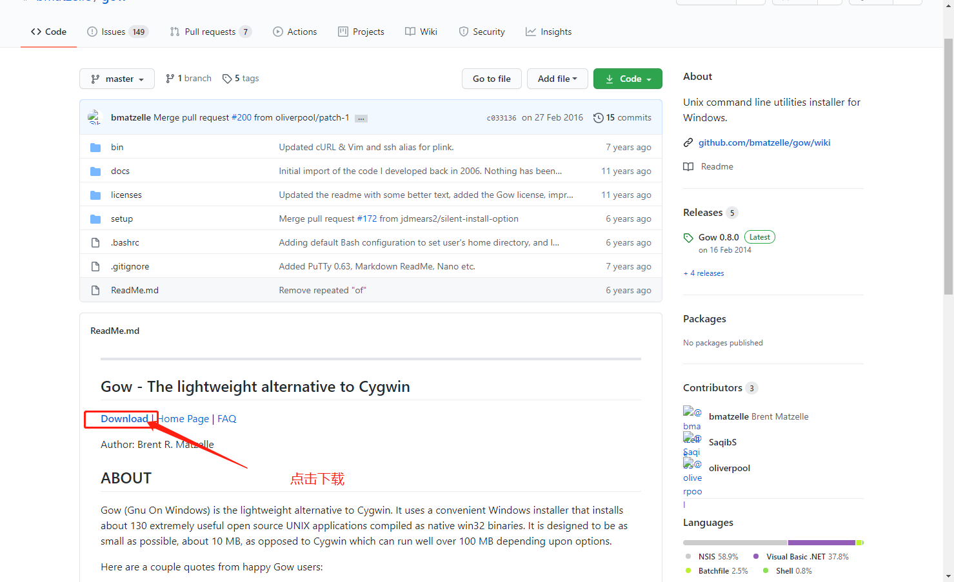Open the Gow 0.8.0 release
The image size is (954, 582).
(719, 237)
